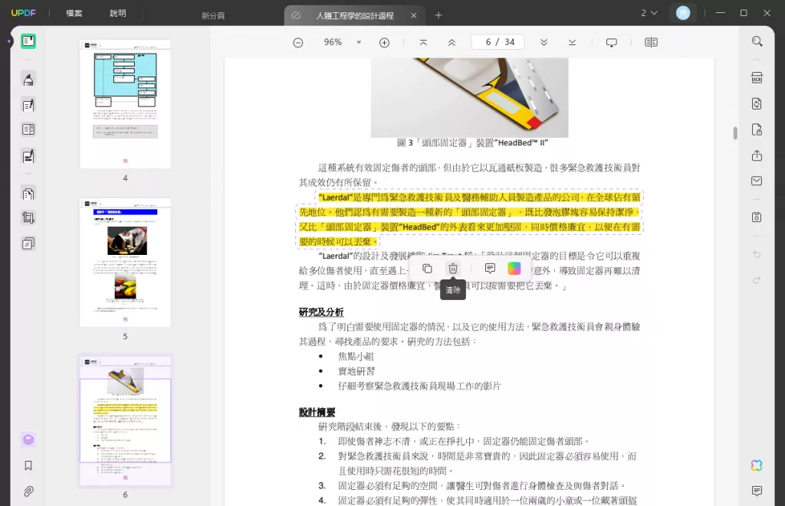The width and height of the screenshot is (785, 506).
Task: Click the 設計摘要 heading
Action: click(317, 412)
